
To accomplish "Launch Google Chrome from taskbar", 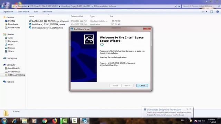I will coord(45,121).
